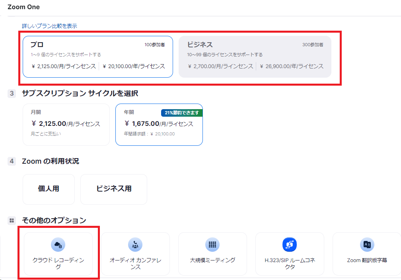The height and width of the screenshot is (280, 401).
Task: Click the Zoom One heading
Action: coord(23,7)
